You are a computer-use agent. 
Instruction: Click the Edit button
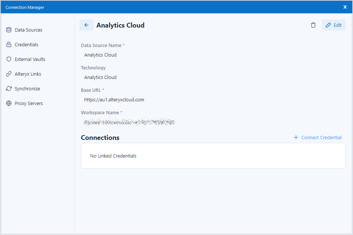(x=334, y=25)
